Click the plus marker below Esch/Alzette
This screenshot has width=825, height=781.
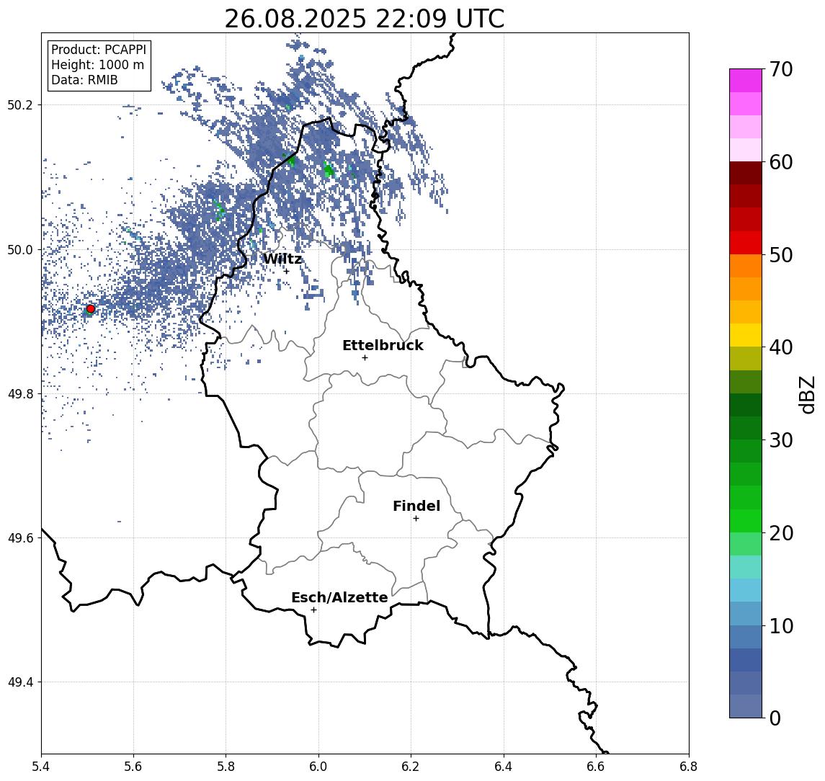pyautogui.click(x=313, y=610)
